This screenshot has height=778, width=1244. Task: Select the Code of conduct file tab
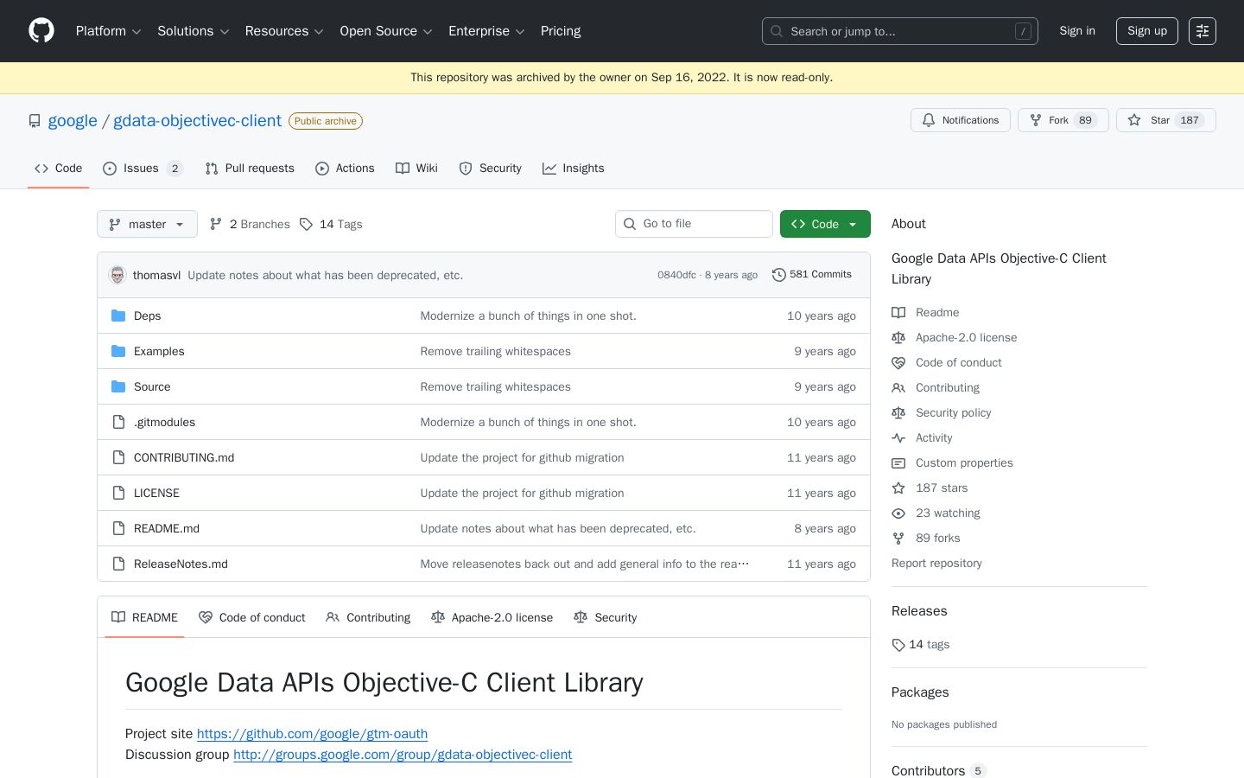pos(251,617)
